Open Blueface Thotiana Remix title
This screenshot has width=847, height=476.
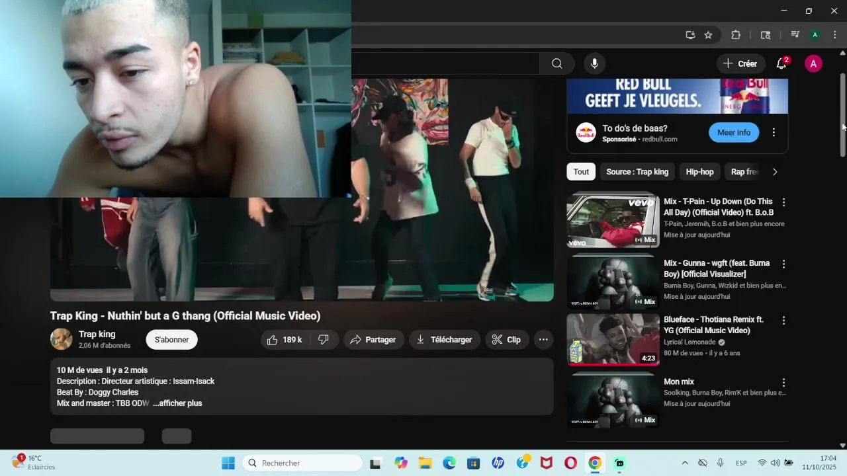[714, 325]
